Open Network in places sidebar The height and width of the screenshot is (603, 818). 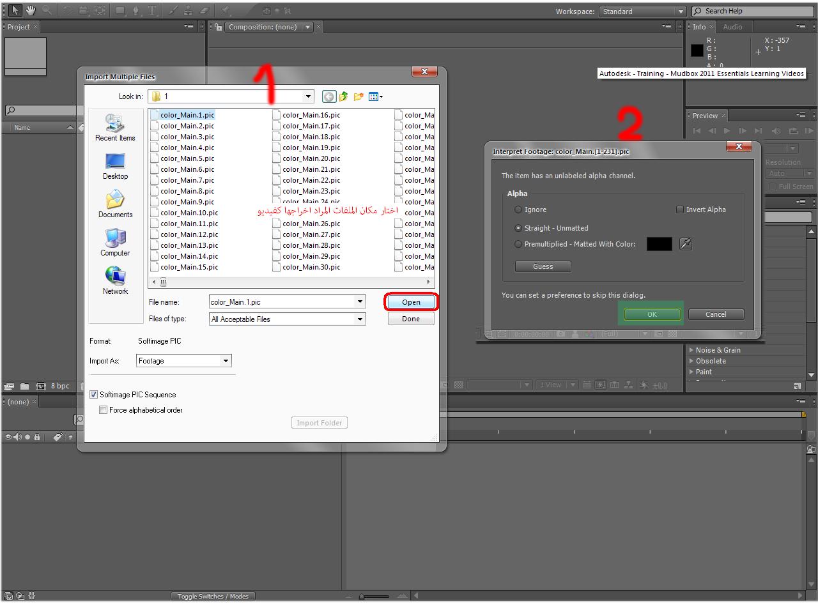[115, 281]
